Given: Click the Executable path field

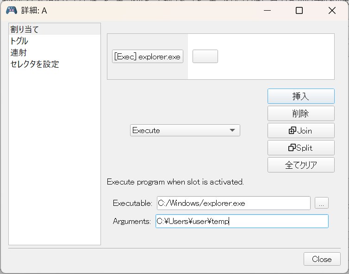Looking at the screenshot, I should [233, 203].
